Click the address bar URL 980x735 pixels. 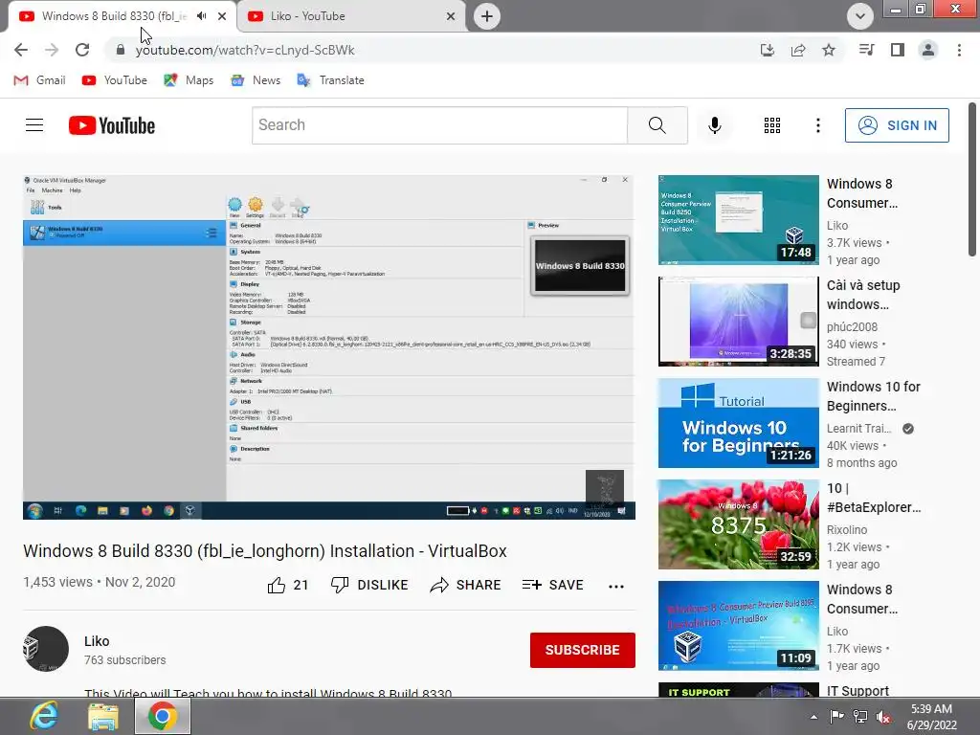245,50
